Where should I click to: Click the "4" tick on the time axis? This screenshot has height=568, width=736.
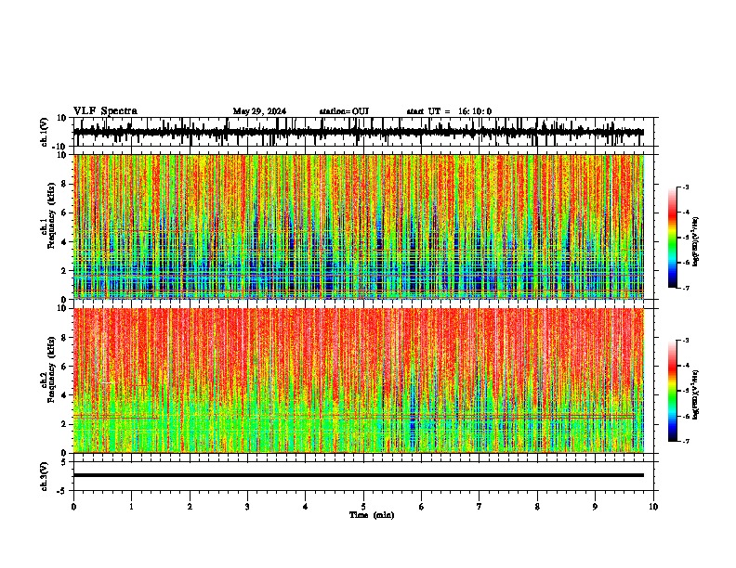[x=306, y=507]
